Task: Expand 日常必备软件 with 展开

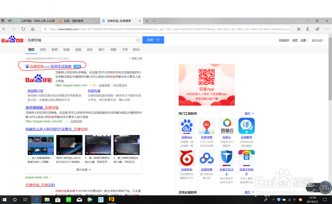Action: pyautogui.click(x=249, y=192)
